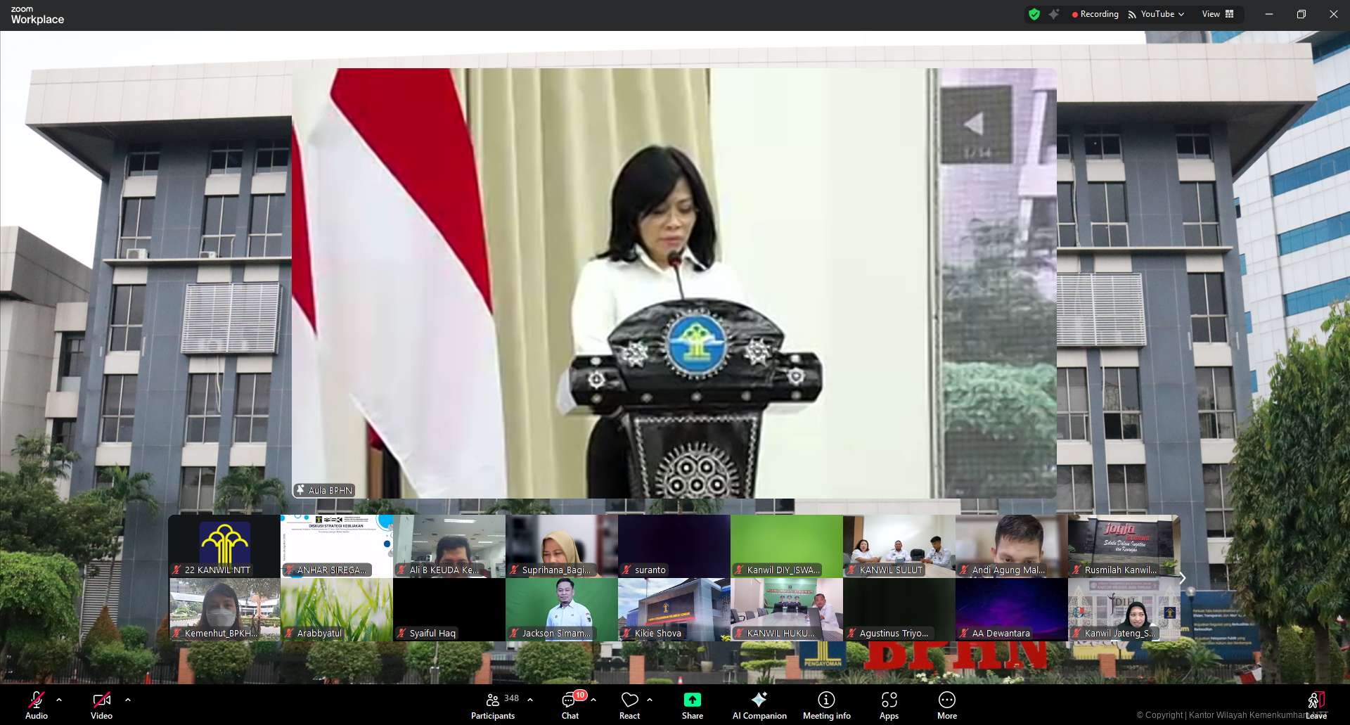
Task: Turn on camera with Video button
Action: click(x=101, y=705)
